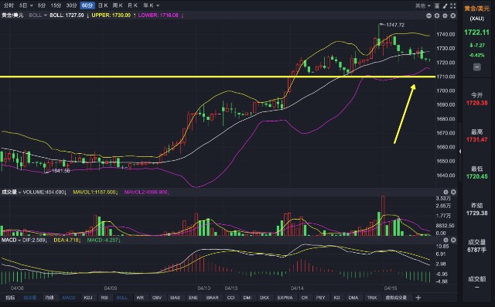Open the 其他 dropdown menu
The width and height of the screenshot is (495, 307).
422,5
